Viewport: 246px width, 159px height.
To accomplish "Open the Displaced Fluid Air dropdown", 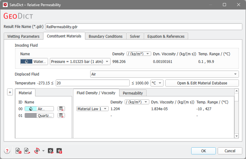I will (164, 74).
